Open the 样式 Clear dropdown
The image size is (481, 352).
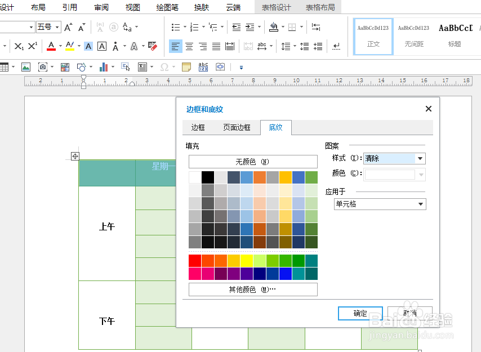click(420, 158)
